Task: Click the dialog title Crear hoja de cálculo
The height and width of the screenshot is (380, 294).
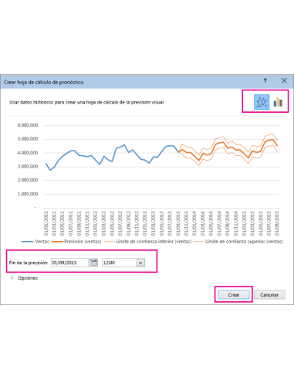Action: pos(43,82)
